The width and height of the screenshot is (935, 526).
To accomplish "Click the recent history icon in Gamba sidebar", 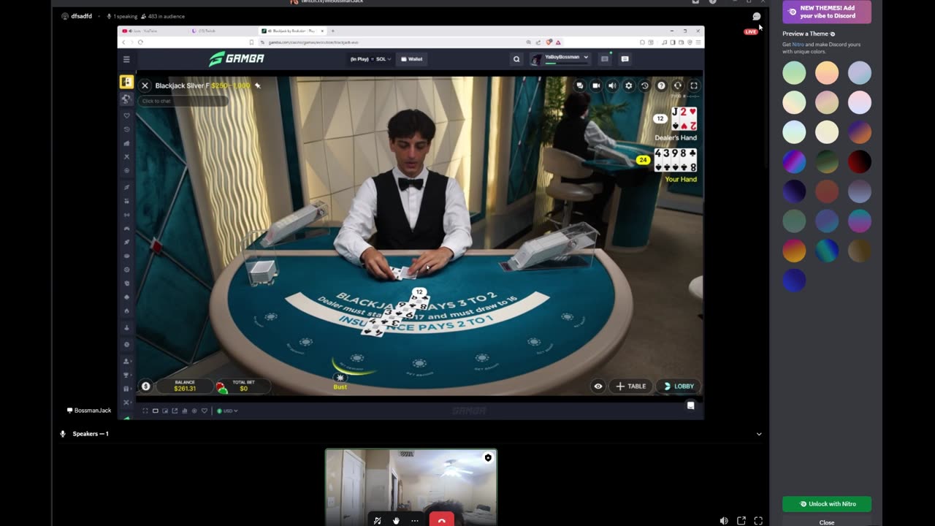I will 126,129.
